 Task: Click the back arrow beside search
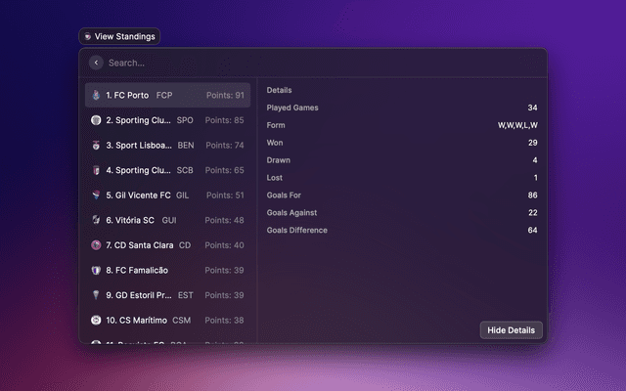point(96,63)
